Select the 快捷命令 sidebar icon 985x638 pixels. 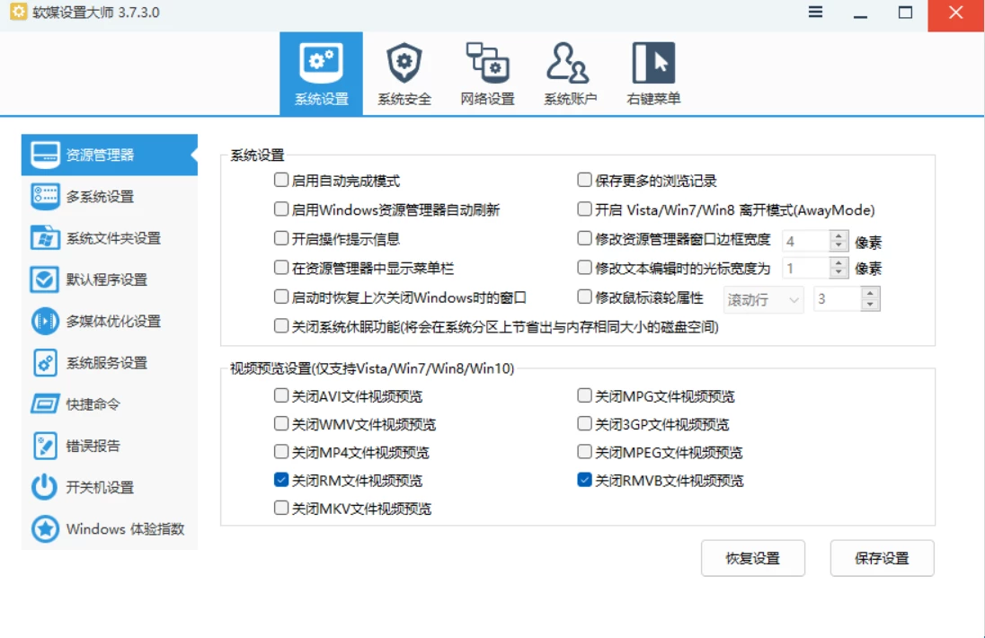click(x=45, y=404)
